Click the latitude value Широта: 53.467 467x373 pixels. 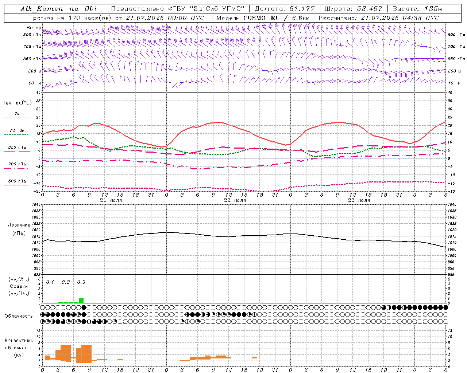point(353,9)
